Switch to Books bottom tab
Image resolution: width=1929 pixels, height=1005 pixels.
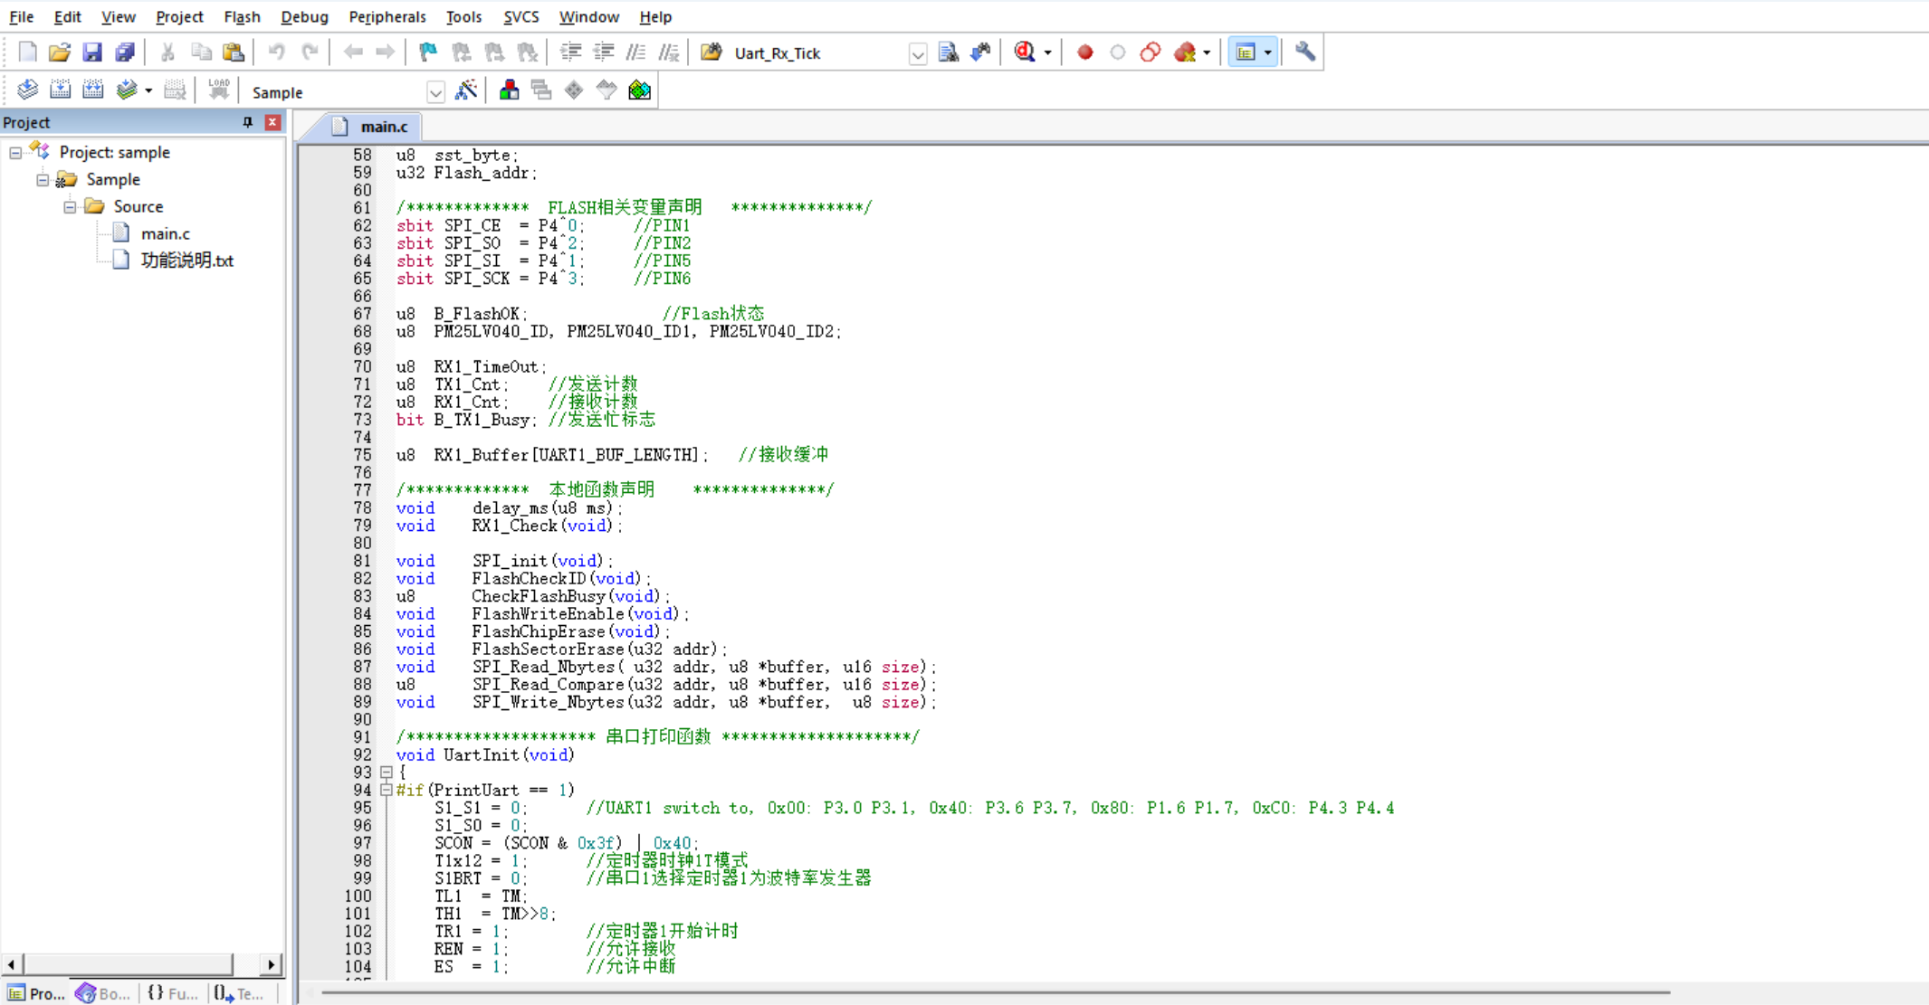tap(104, 993)
